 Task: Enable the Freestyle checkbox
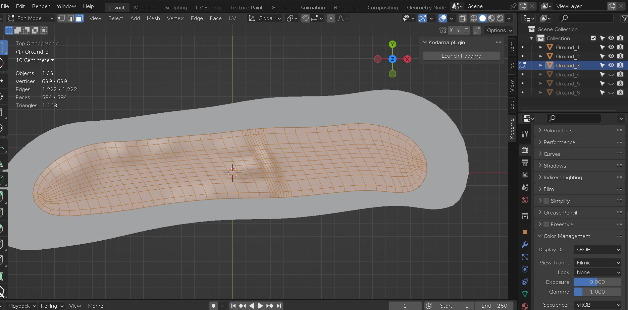[x=546, y=224]
